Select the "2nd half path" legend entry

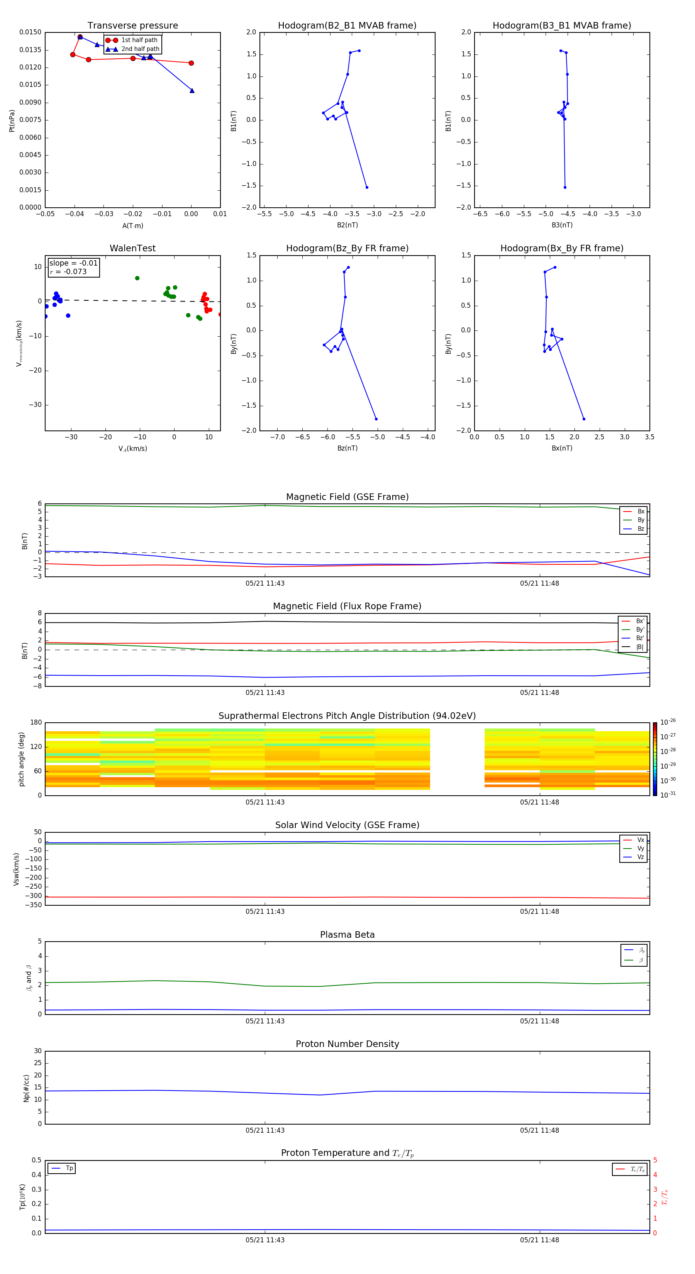point(132,49)
